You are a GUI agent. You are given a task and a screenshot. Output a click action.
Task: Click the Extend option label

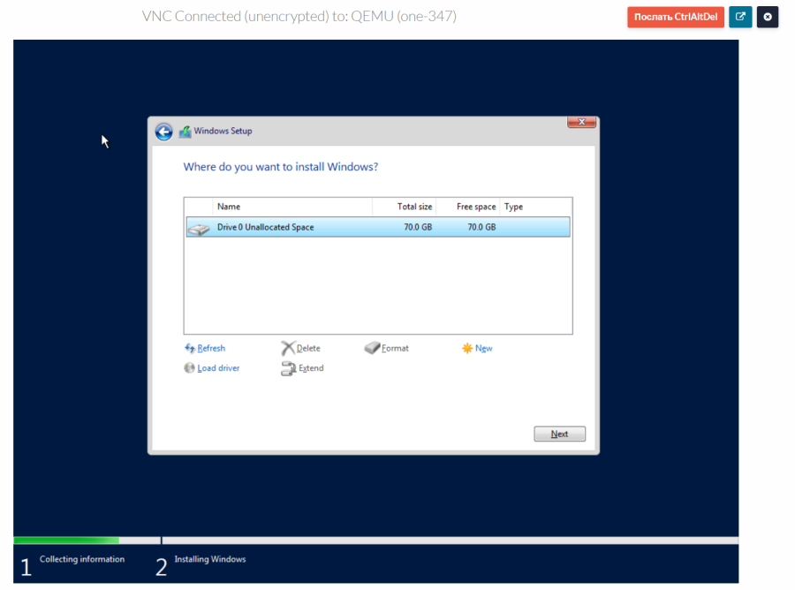311,368
